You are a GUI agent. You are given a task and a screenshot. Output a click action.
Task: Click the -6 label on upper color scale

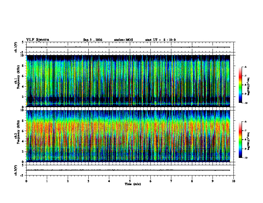[x=245, y=67]
